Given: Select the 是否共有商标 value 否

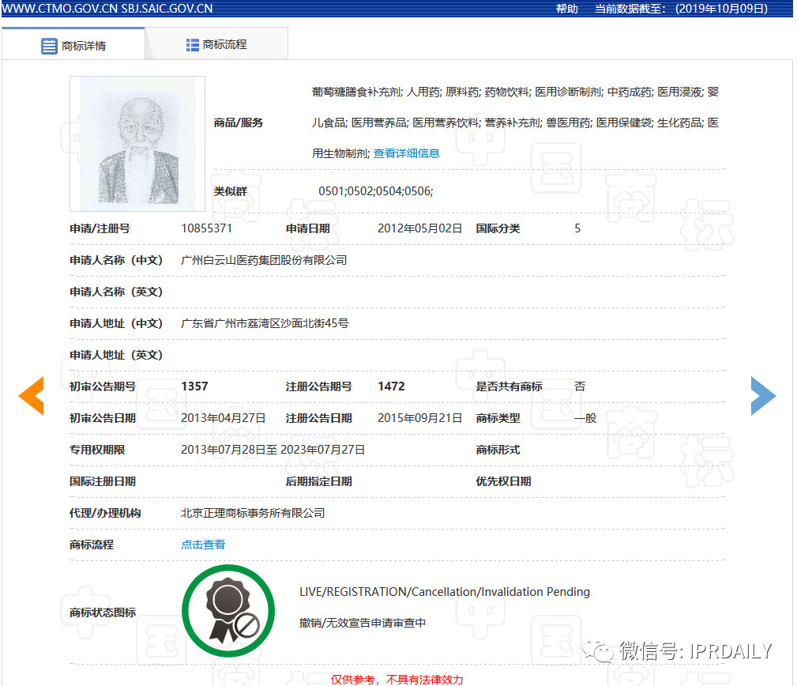Looking at the screenshot, I should (580, 386).
